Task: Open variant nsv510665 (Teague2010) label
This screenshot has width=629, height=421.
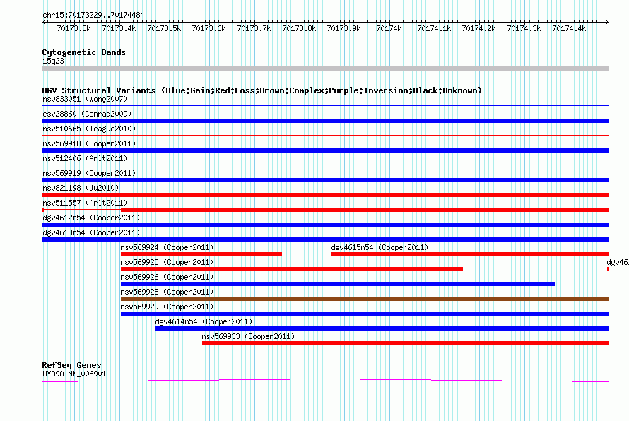Action: click(89, 129)
